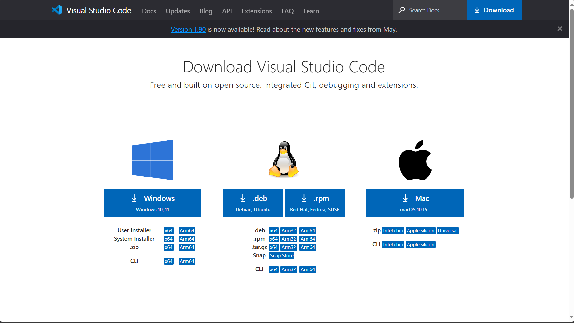The width and height of the screenshot is (574, 323).
Task: Download the .deb Debian, Ubuntu package
Action: tap(253, 203)
